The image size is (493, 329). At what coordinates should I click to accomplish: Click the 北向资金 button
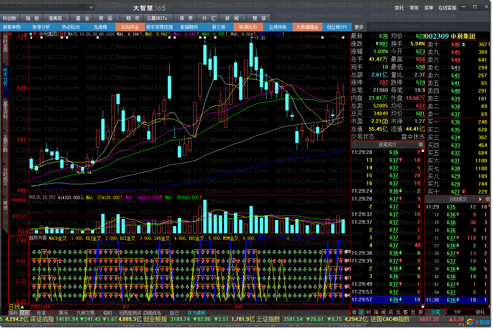(130, 27)
